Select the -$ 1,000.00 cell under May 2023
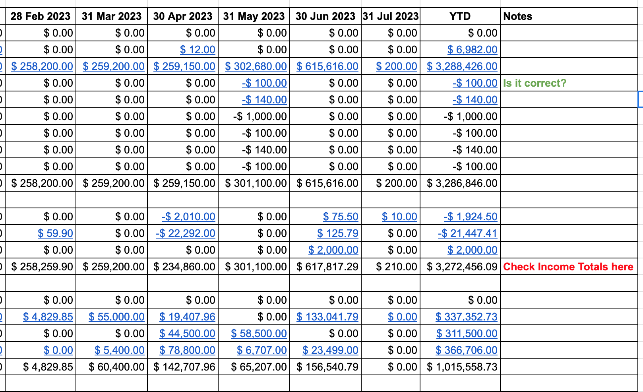 [254, 116]
